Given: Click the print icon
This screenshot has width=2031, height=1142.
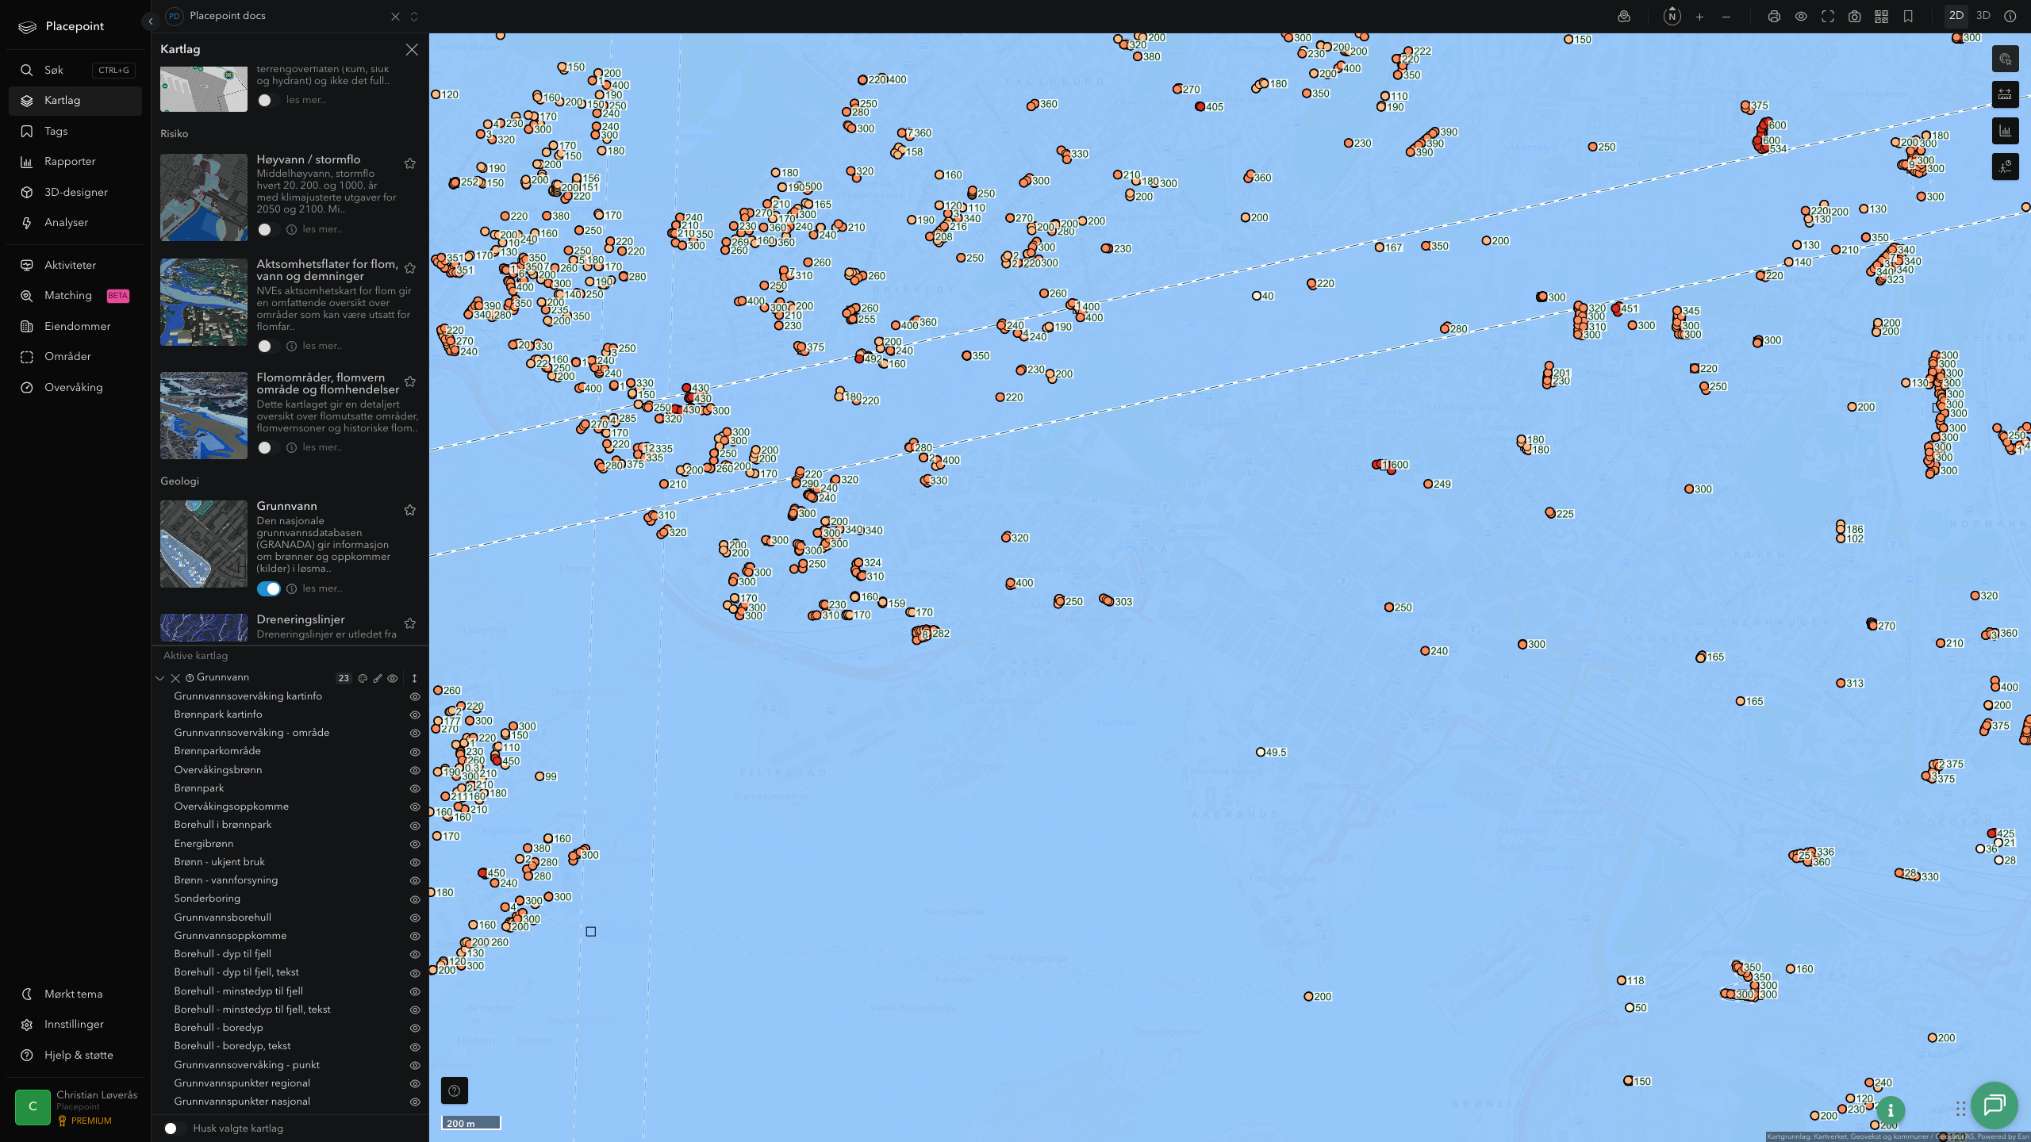Looking at the screenshot, I should (1774, 16).
